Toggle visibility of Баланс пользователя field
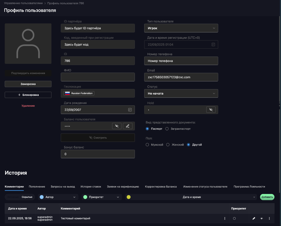Image resolution: width=281 pixels, height=226 pixels. coord(117,126)
